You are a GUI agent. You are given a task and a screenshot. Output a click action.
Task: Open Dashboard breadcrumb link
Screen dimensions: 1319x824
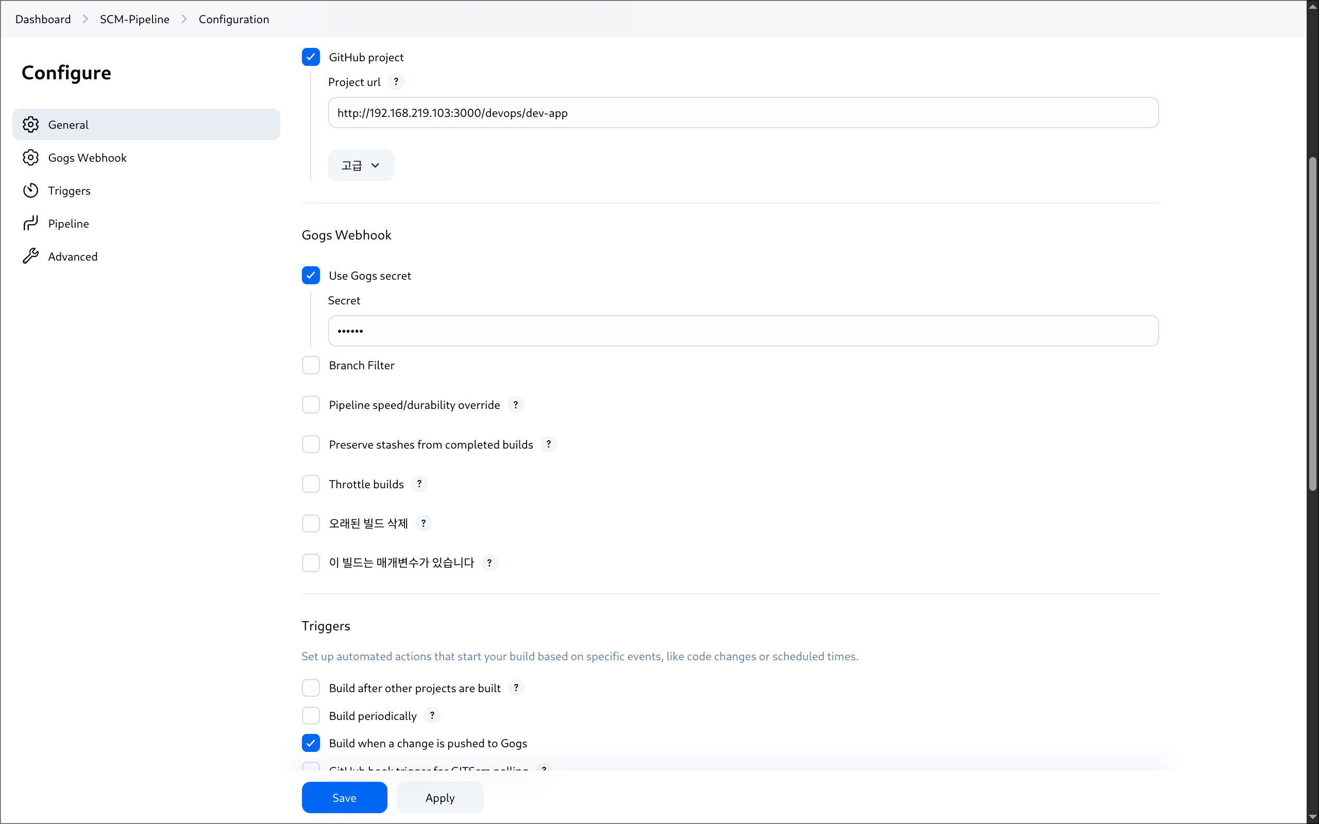[43, 19]
